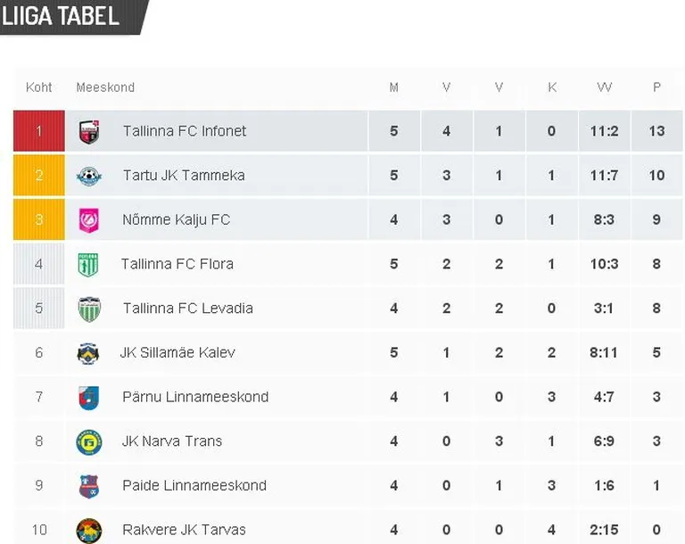The image size is (685, 544).
Task: Click the Tallinna FC Infonet club crest
Action: click(89, 131)
